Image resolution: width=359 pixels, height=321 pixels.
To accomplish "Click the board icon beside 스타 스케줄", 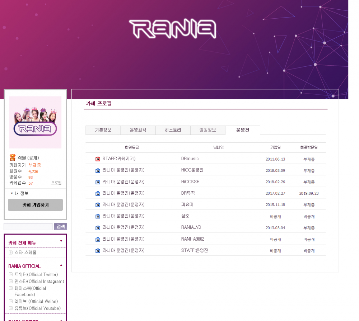I will click(10, 252).
